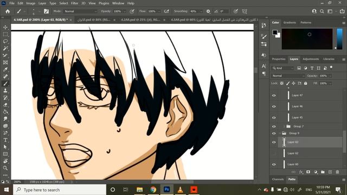This screenshot has width=347, height=195.
Task: Hide Layer 63
Action: click(x=274, y=142)
